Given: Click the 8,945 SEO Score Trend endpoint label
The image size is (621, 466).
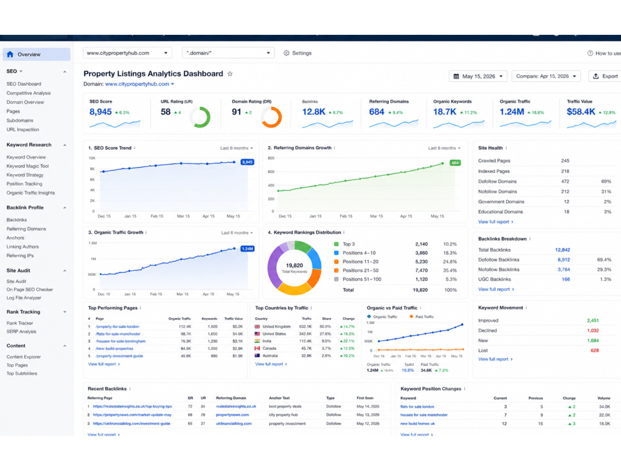Looking at the screenshot, I should pos(247,162).
